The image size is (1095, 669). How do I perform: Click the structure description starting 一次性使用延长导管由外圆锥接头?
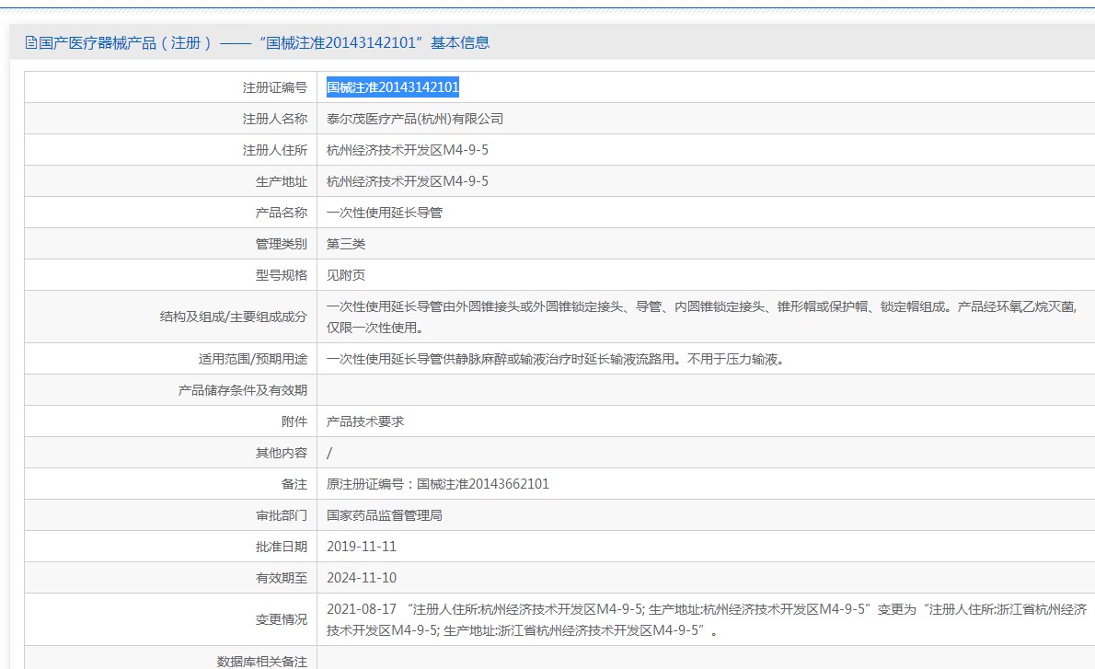click(702, 317)
